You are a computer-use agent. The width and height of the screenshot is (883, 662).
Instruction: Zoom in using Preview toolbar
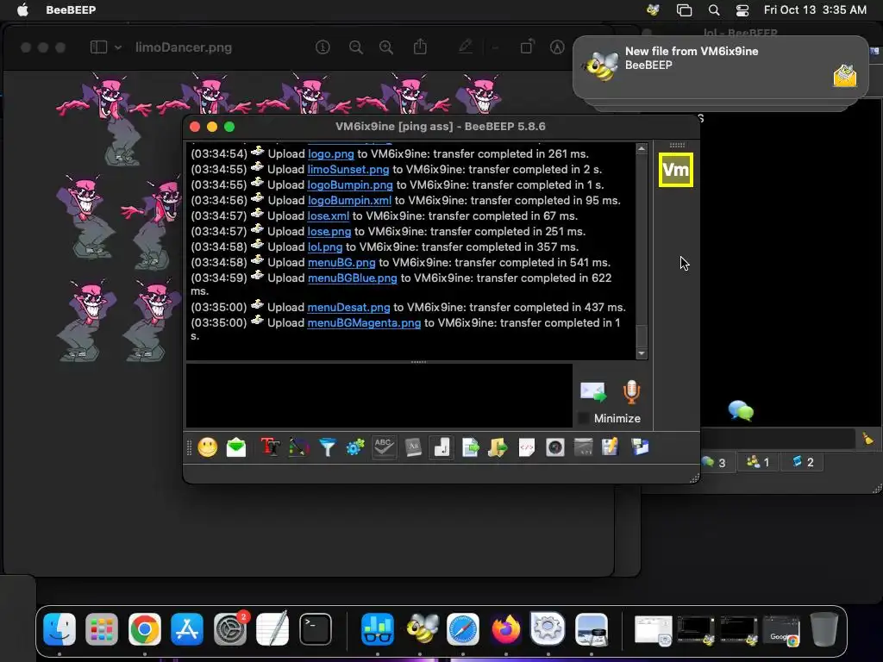point(386,47)
